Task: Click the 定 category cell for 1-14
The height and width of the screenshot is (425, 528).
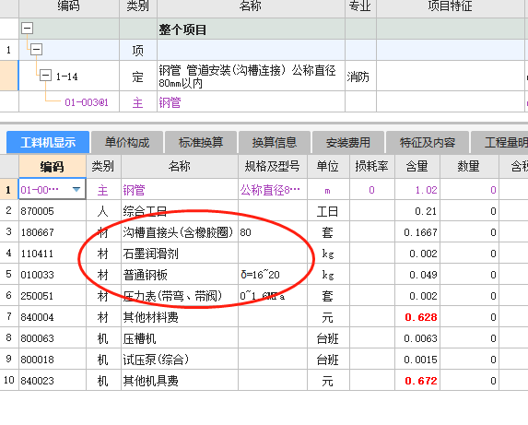Action: [137, 77]
